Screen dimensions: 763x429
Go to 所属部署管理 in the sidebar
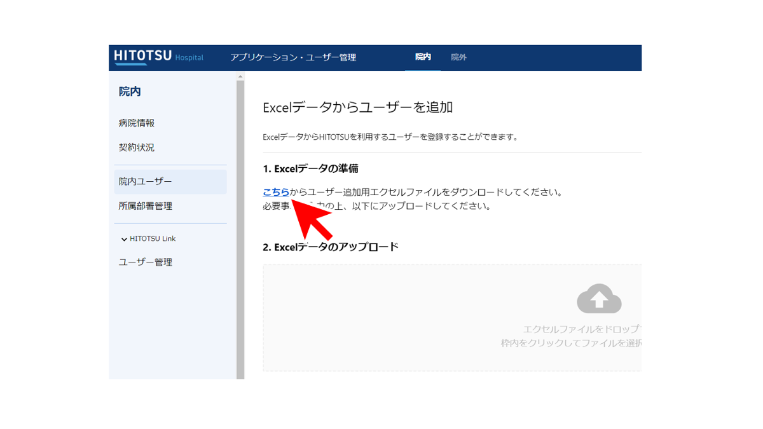[x=146, y=206]
